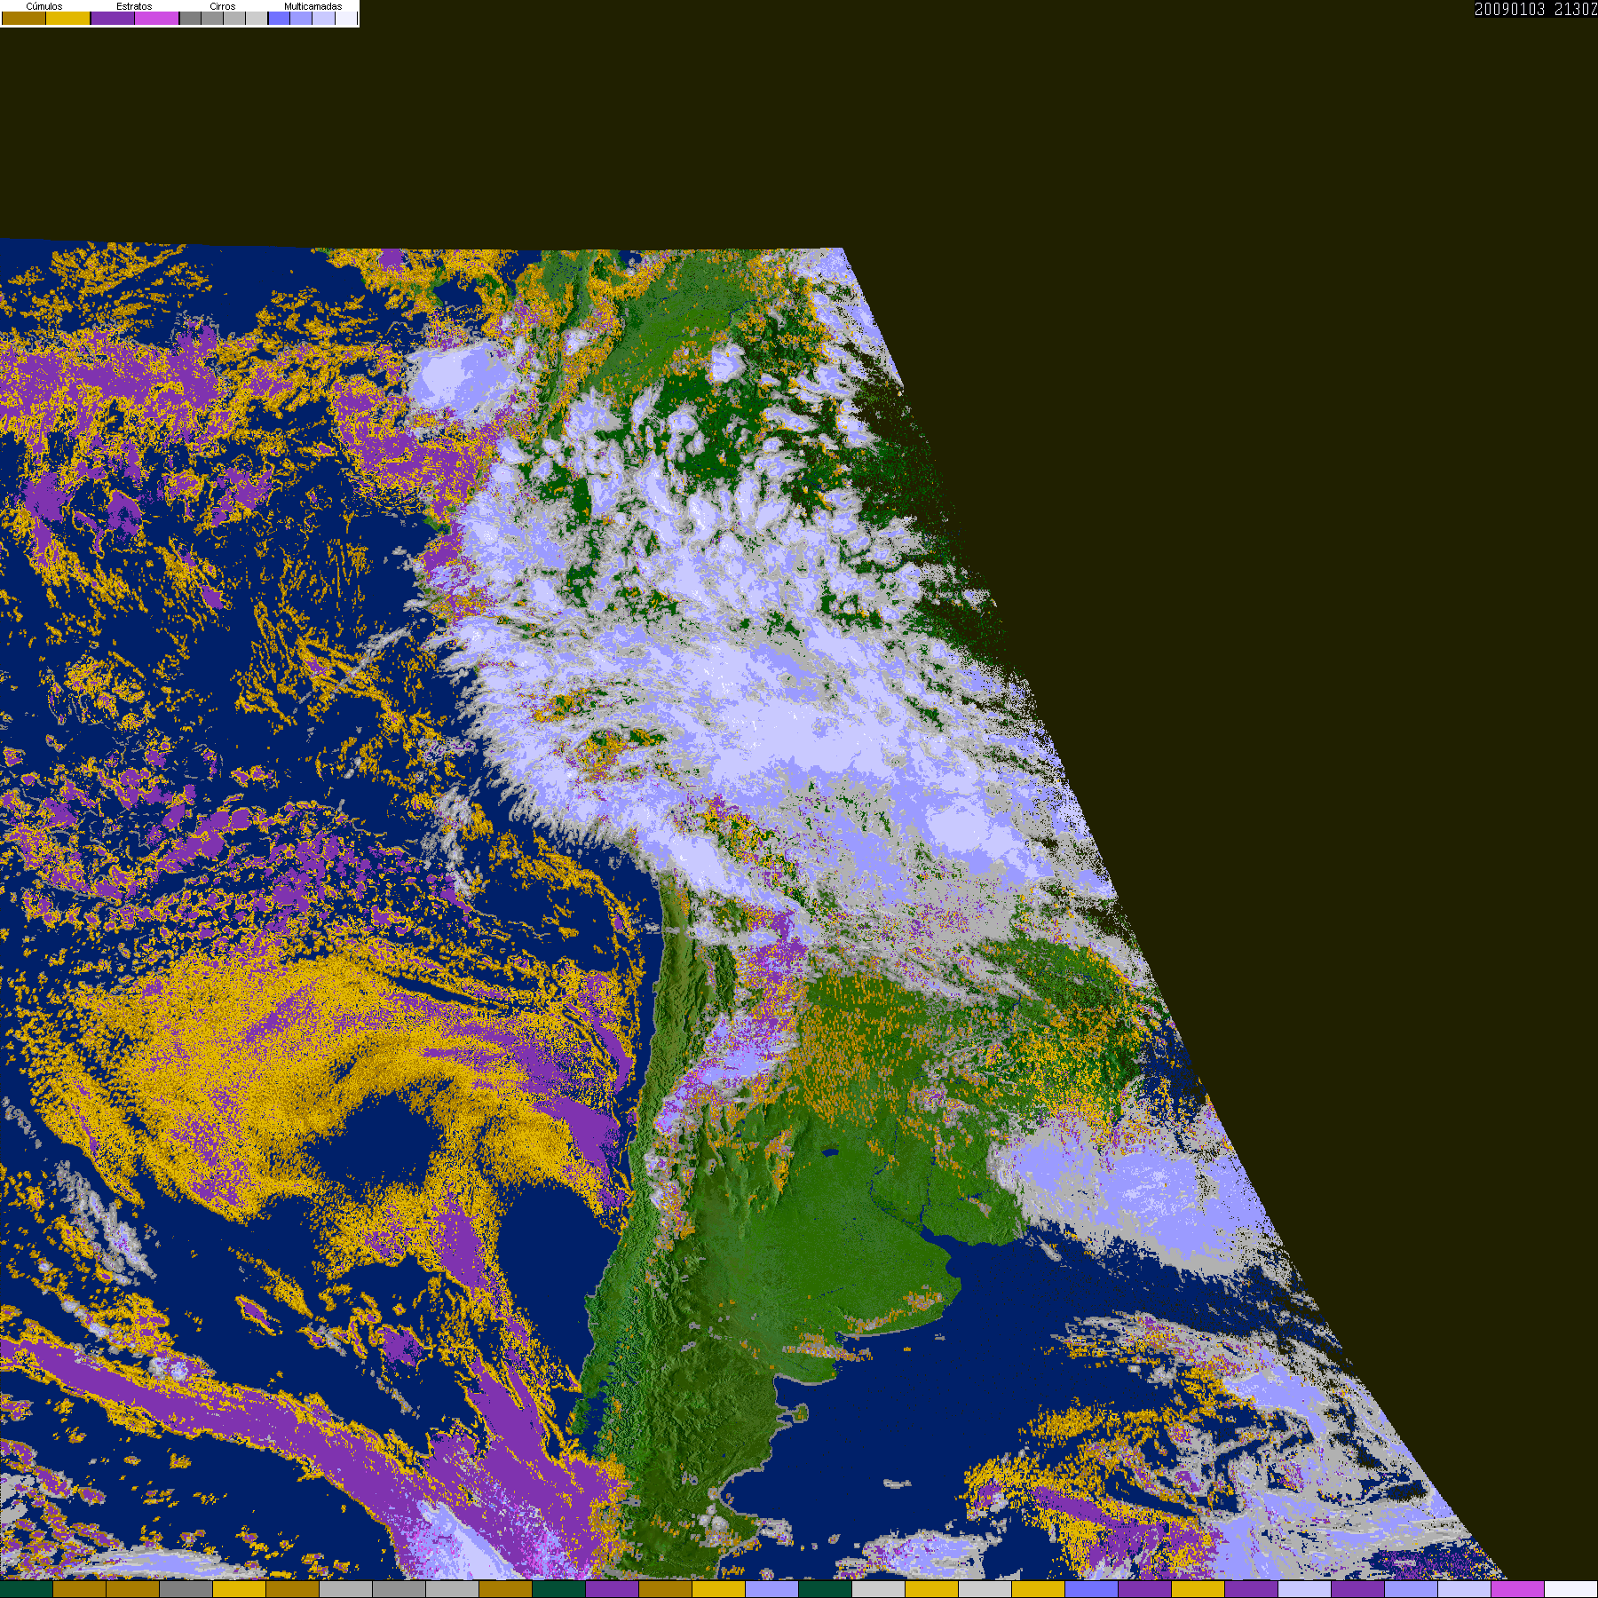
Task: Click the magenta block in the bottom strip
Action: tap(1517, 1589)
